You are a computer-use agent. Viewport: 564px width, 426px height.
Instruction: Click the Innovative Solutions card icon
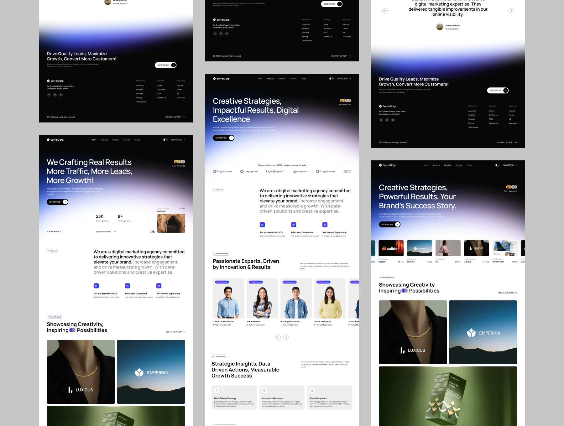[264, 391]
